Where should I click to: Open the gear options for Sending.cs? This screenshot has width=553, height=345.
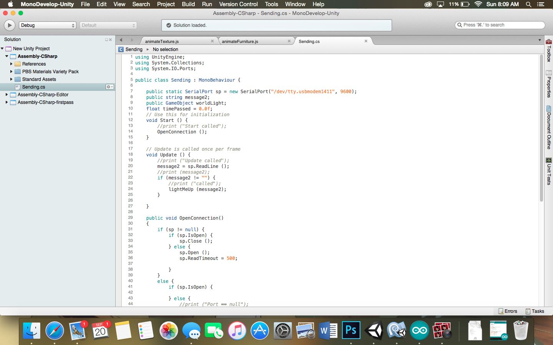point(110,87)
